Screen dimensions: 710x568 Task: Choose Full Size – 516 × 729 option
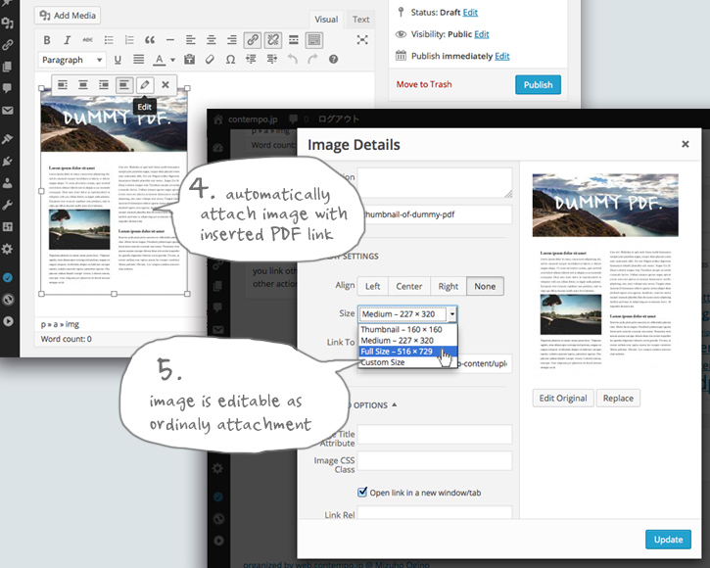coord(408,352)
